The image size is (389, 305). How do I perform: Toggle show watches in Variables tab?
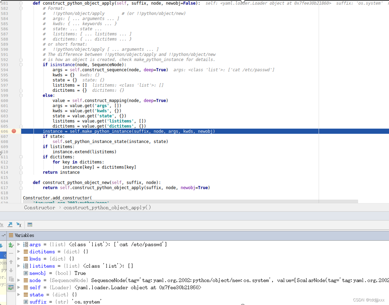tap(11, 288)
